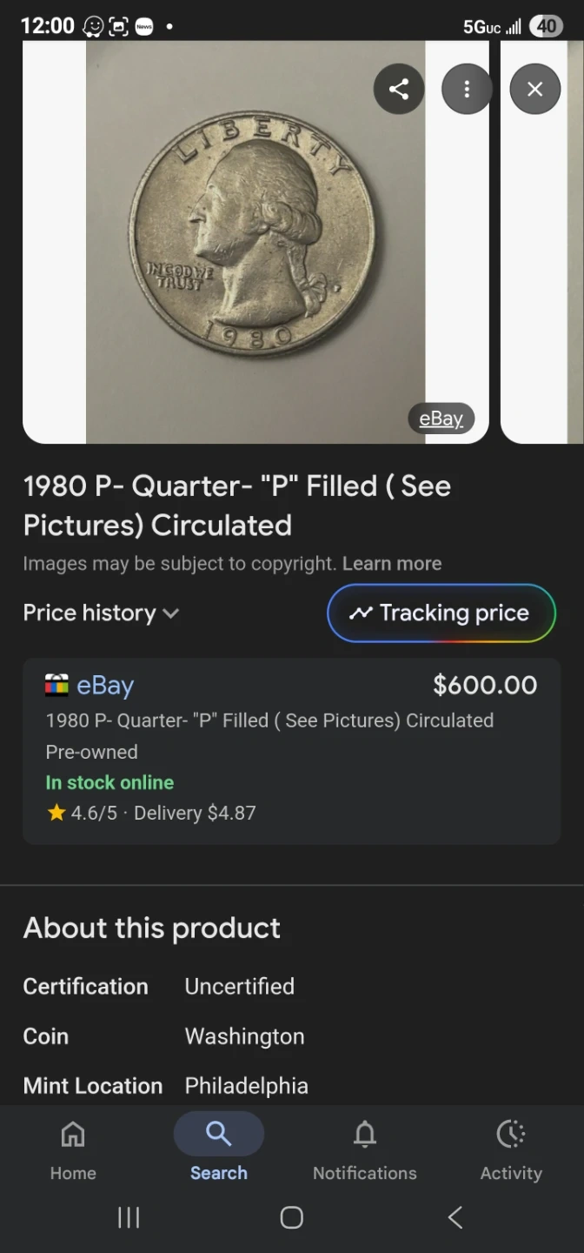584x1253 pixels.
Task: Tap the eBay store logo icon
Action: pos(56,686)
